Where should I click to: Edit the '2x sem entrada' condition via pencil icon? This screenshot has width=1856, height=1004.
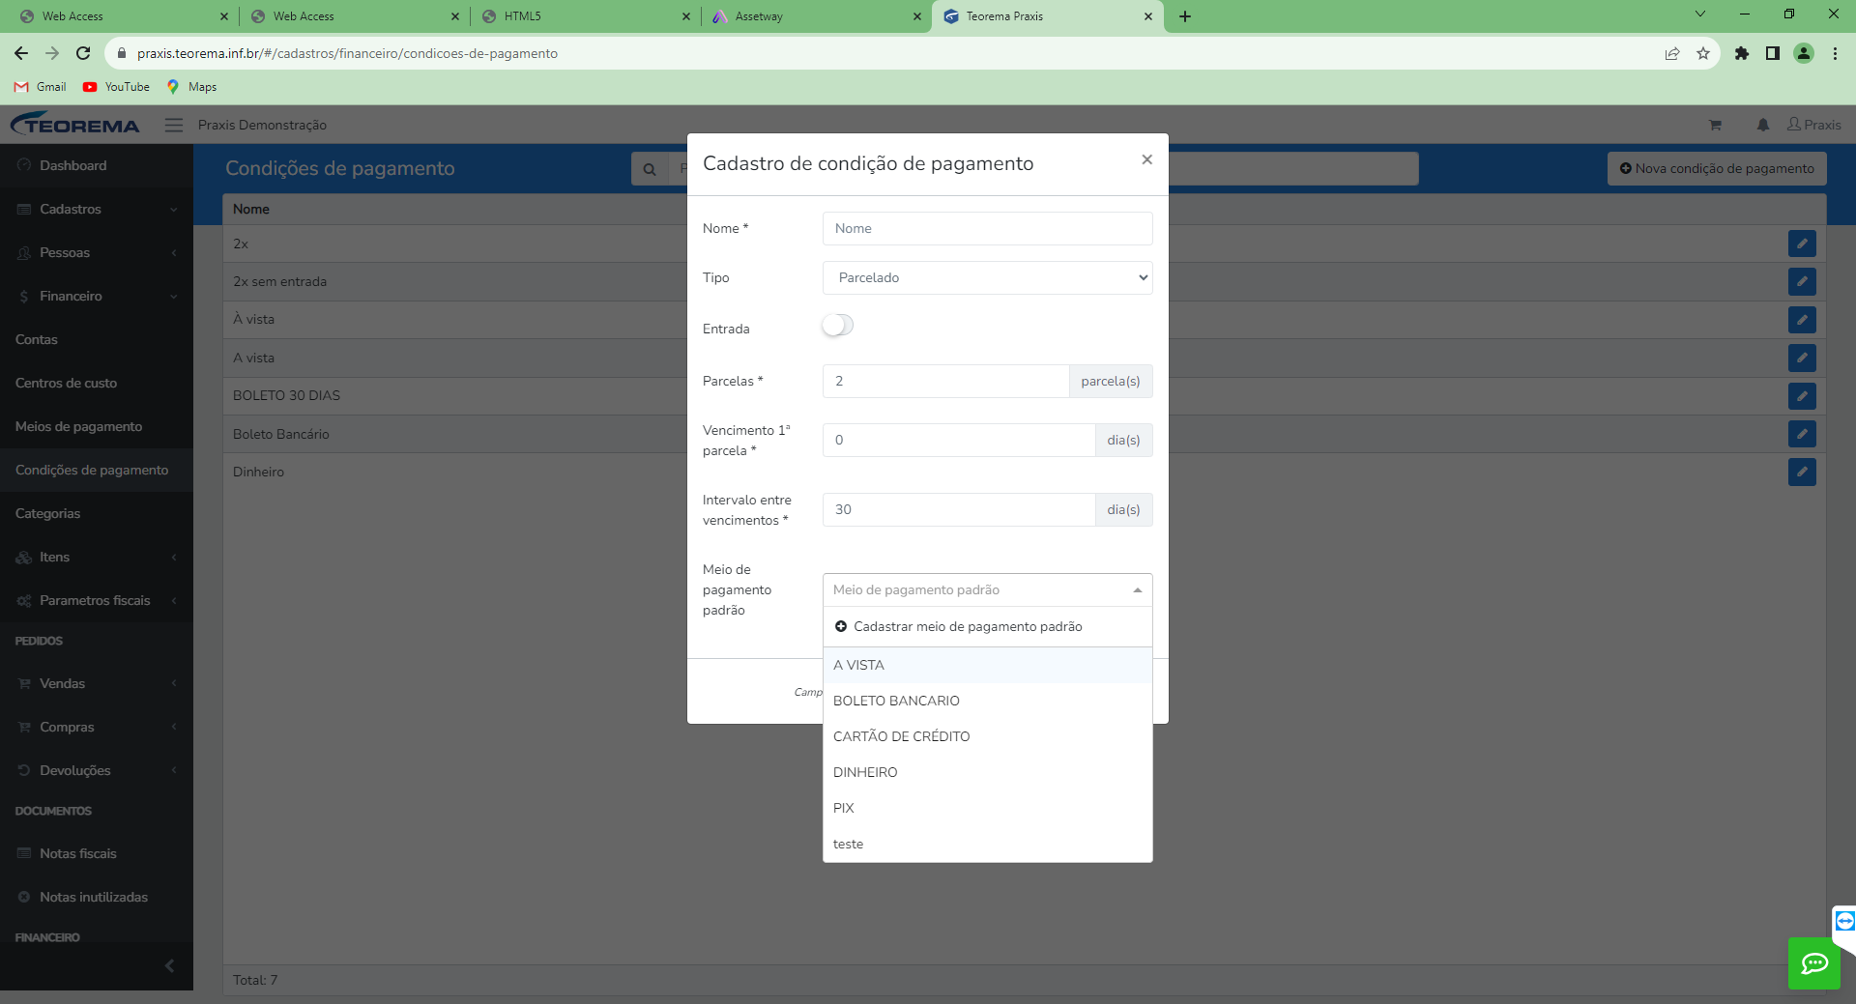coord(1802,281)
